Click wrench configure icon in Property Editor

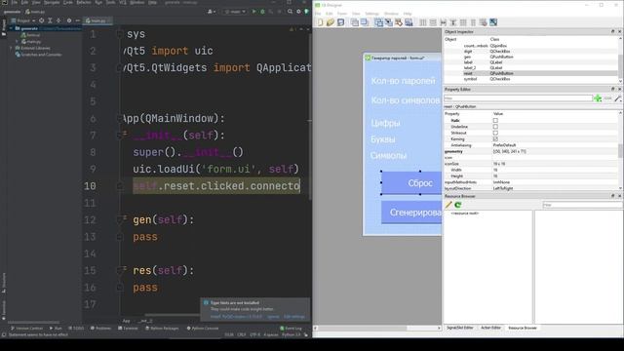617,98
